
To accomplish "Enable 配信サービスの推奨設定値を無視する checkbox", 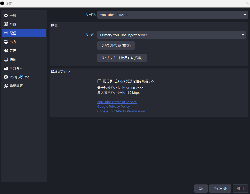I will [99, 81].
